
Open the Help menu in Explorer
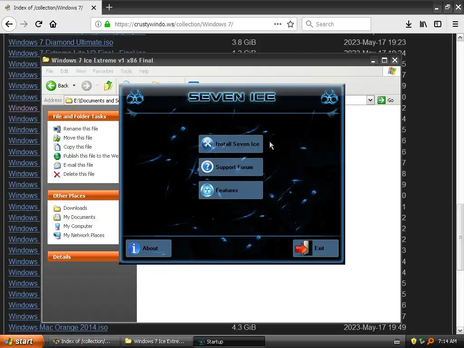point(144,71)
